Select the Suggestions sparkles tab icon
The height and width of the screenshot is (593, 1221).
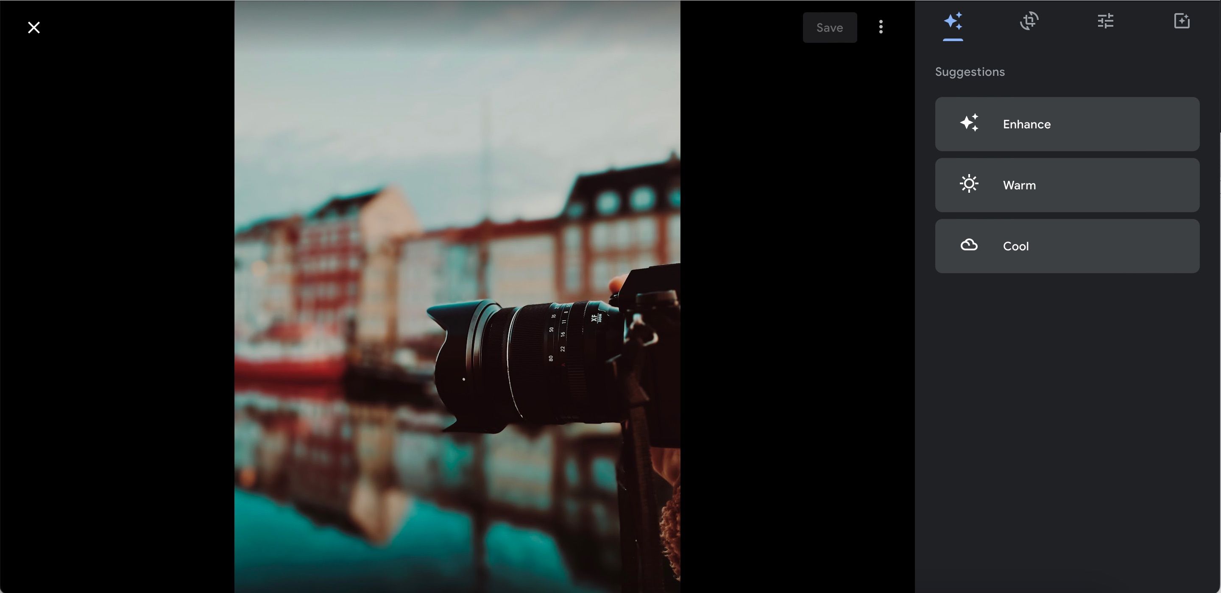coord(953,21)
